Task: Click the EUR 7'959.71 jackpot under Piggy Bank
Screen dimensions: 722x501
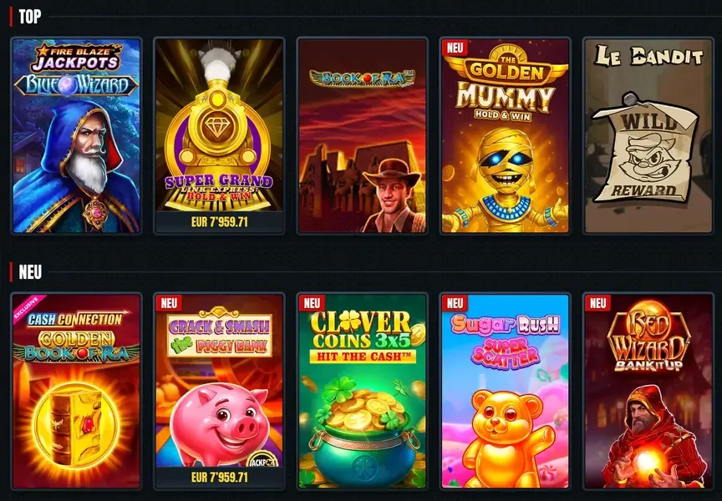Action: [219, 478]
